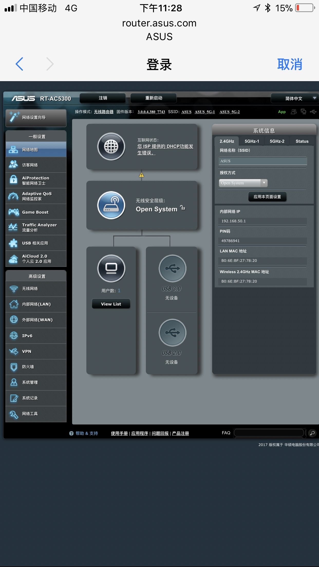Click the Guest Network (访客网络) people icon
This screenshot has height=567, width=319.
[13, 165]
